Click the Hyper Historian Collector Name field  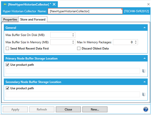(x=85, y=11)
